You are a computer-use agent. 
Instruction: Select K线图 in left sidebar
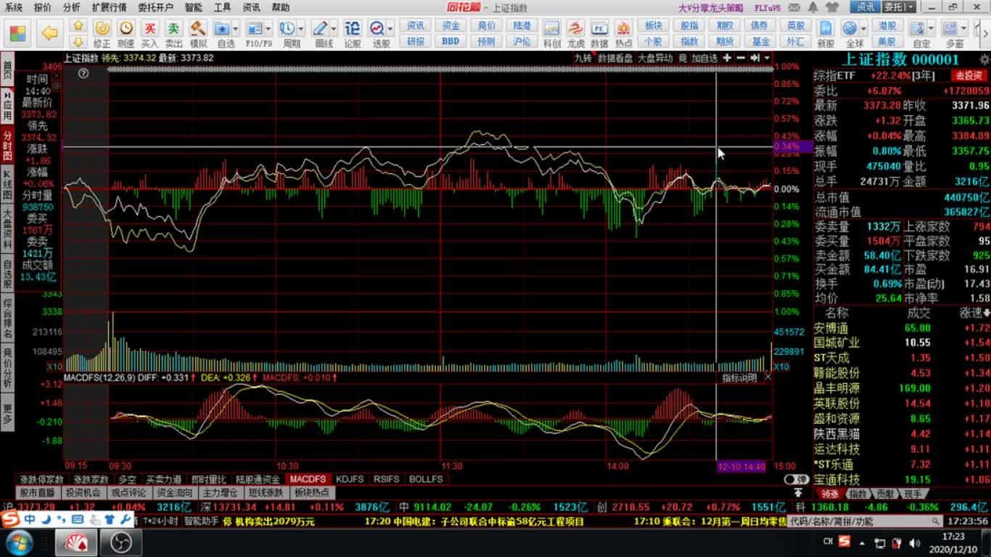7,186
